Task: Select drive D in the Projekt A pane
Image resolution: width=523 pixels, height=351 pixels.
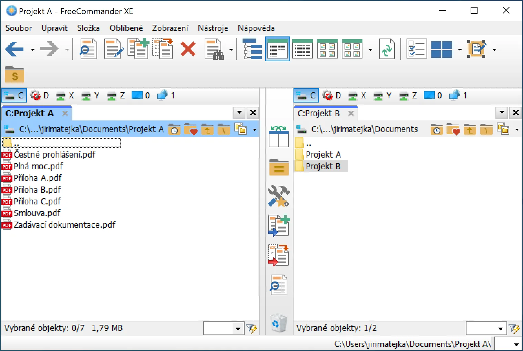Action: [40, 95]
